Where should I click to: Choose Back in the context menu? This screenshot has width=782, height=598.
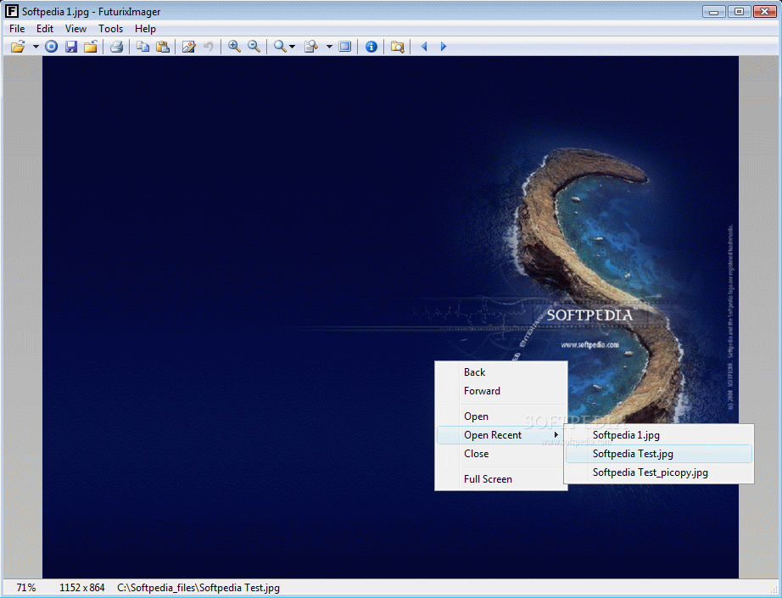coord(501,372)
